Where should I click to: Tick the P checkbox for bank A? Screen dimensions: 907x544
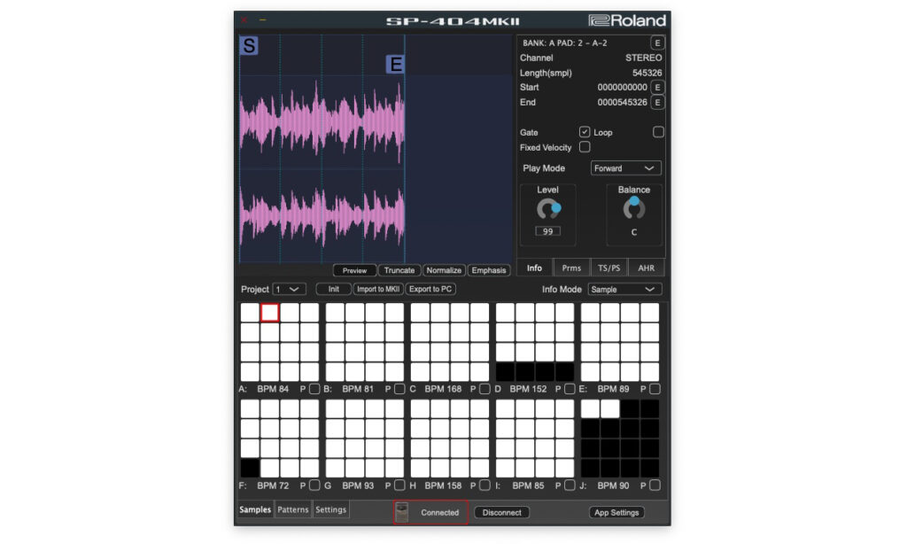(x=314, y=389)
